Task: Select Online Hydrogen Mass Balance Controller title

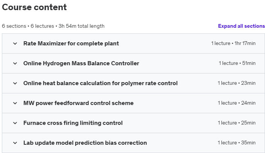Action: [x=81, y=63]
